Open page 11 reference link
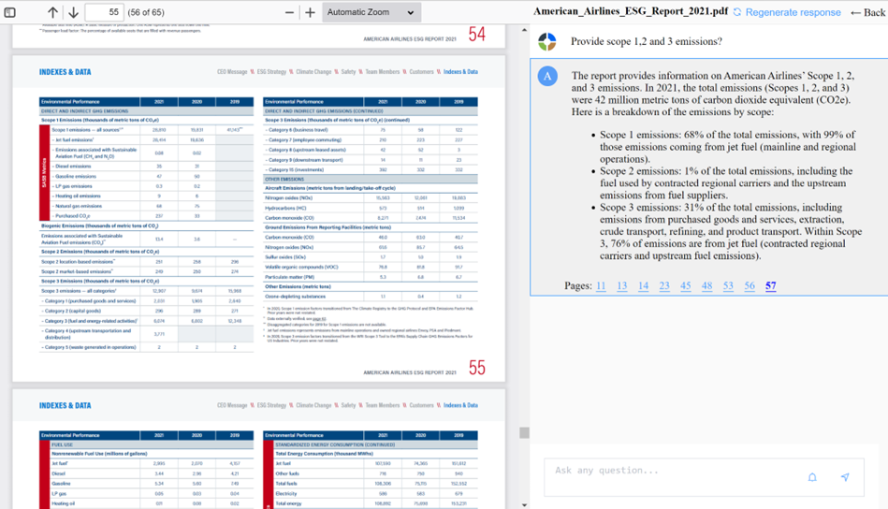The height and width of the screenshot is (509, 888). point(601,286)
